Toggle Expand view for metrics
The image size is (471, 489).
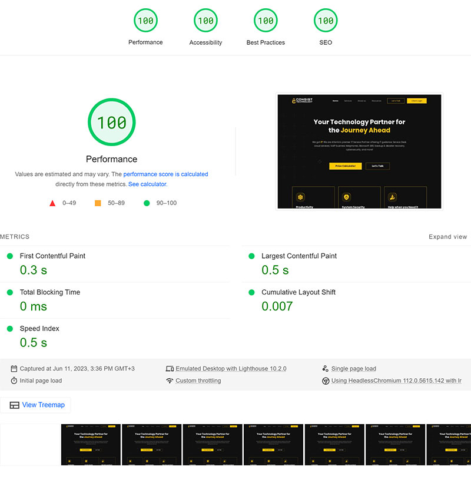coord(447,237)
